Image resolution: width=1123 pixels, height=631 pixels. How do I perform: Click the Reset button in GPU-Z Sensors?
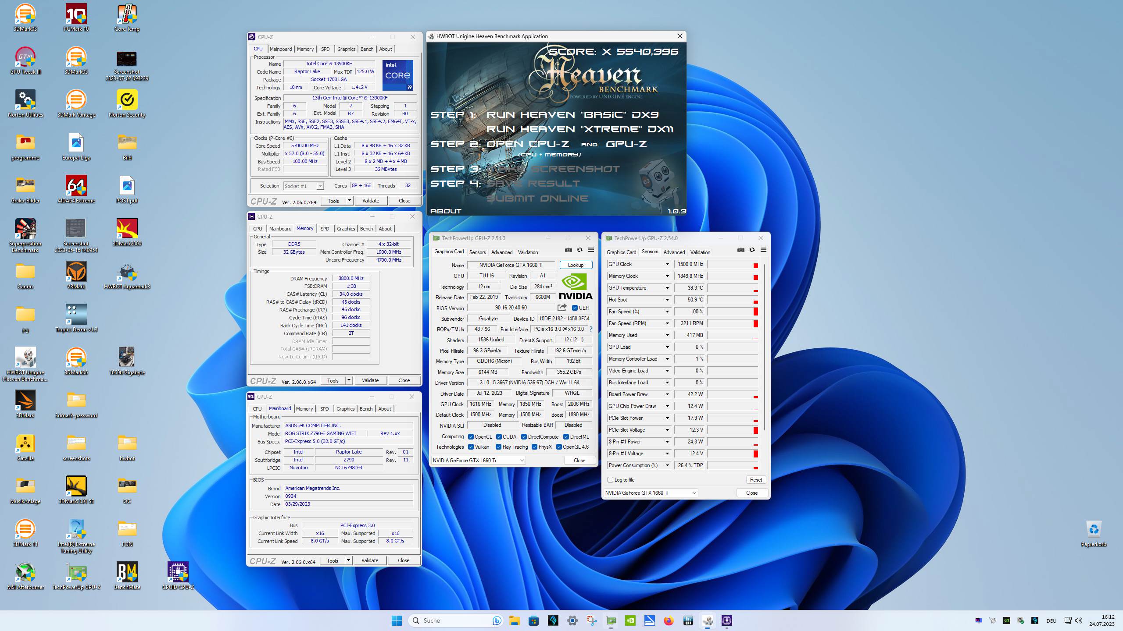pos(756,480)
